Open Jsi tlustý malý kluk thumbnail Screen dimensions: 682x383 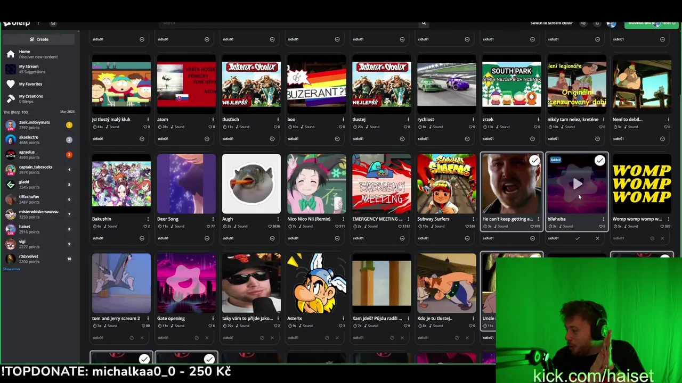(x=121, y=84)
